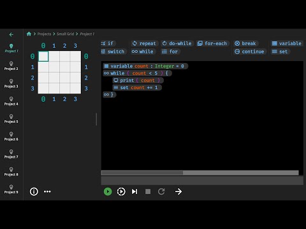Start animated run with circled play button
The image size is (306, 229).
tap(121, 191)
